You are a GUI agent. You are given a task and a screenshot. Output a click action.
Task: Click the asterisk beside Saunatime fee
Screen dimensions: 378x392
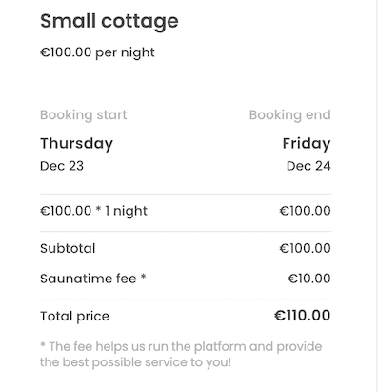pyautogui.click(x=144, y=277)
